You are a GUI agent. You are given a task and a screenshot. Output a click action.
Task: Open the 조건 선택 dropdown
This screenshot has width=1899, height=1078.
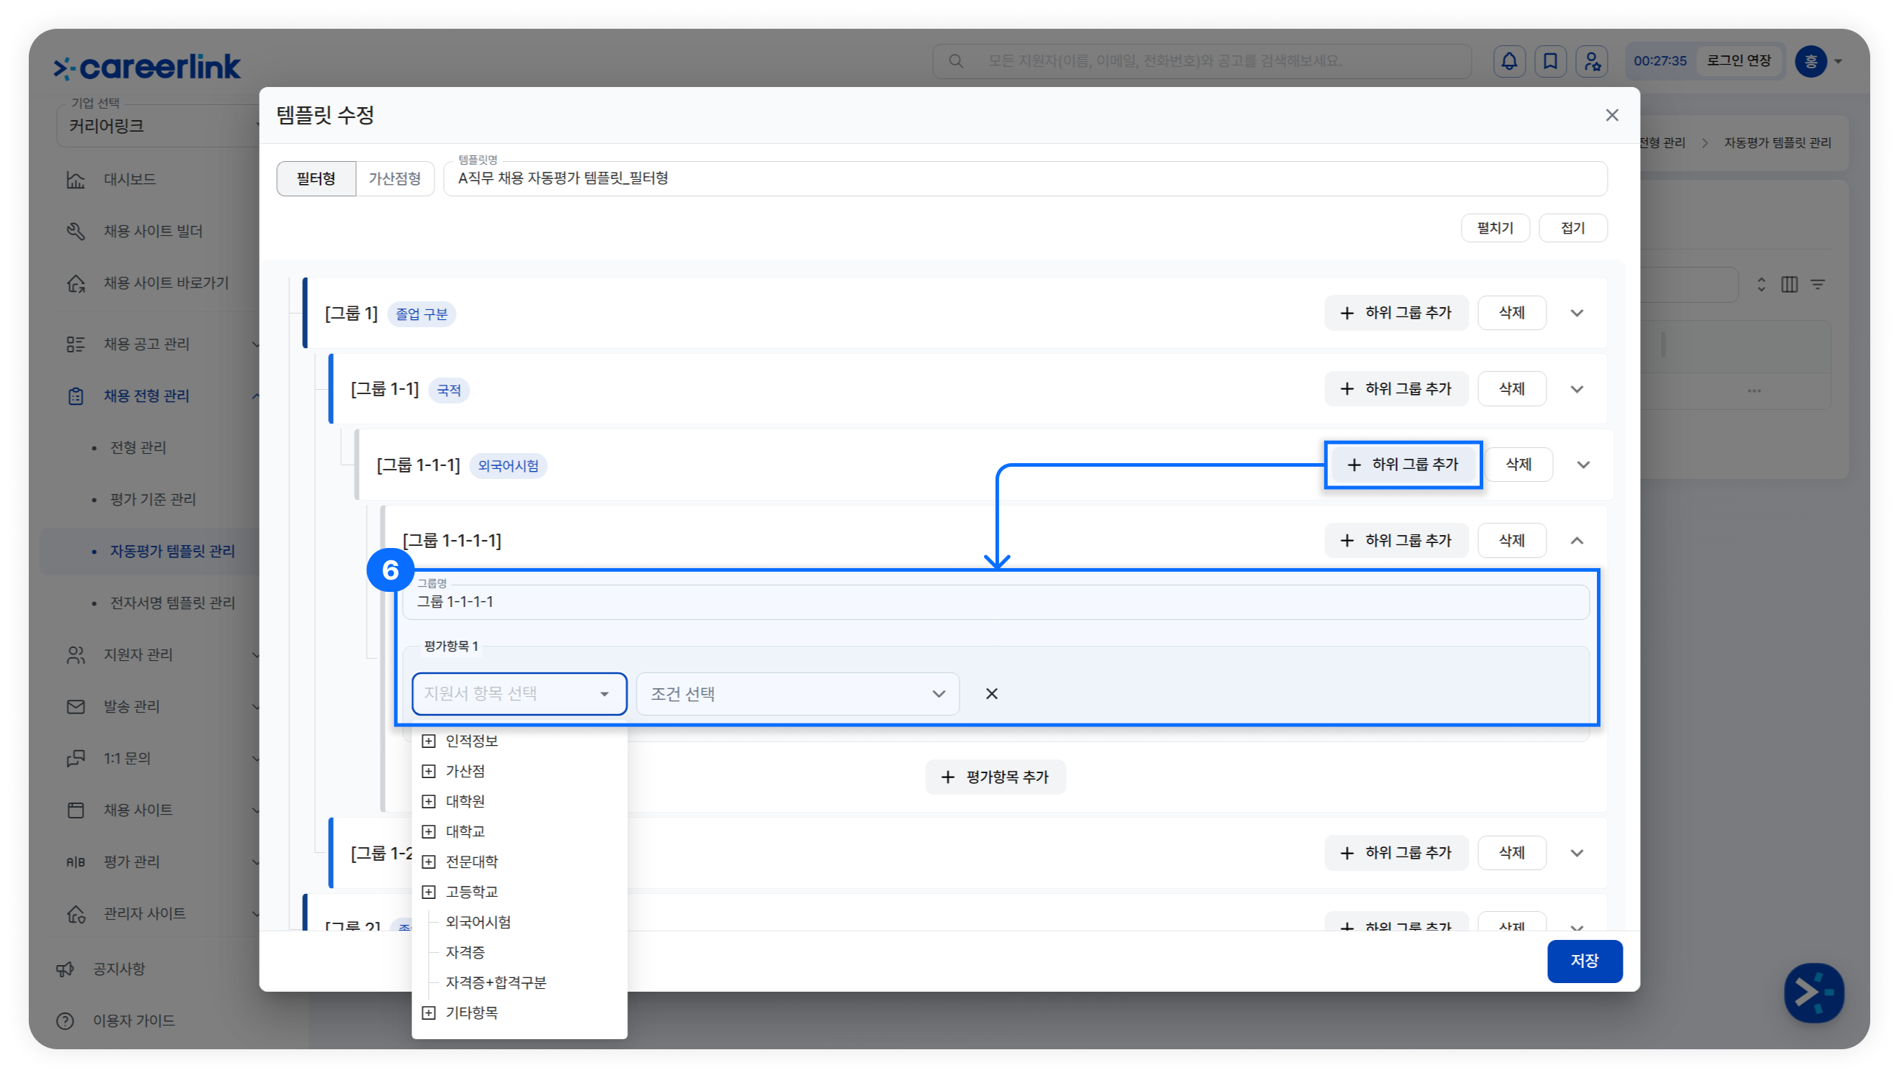pyautogui.click(x=797, y=694)
